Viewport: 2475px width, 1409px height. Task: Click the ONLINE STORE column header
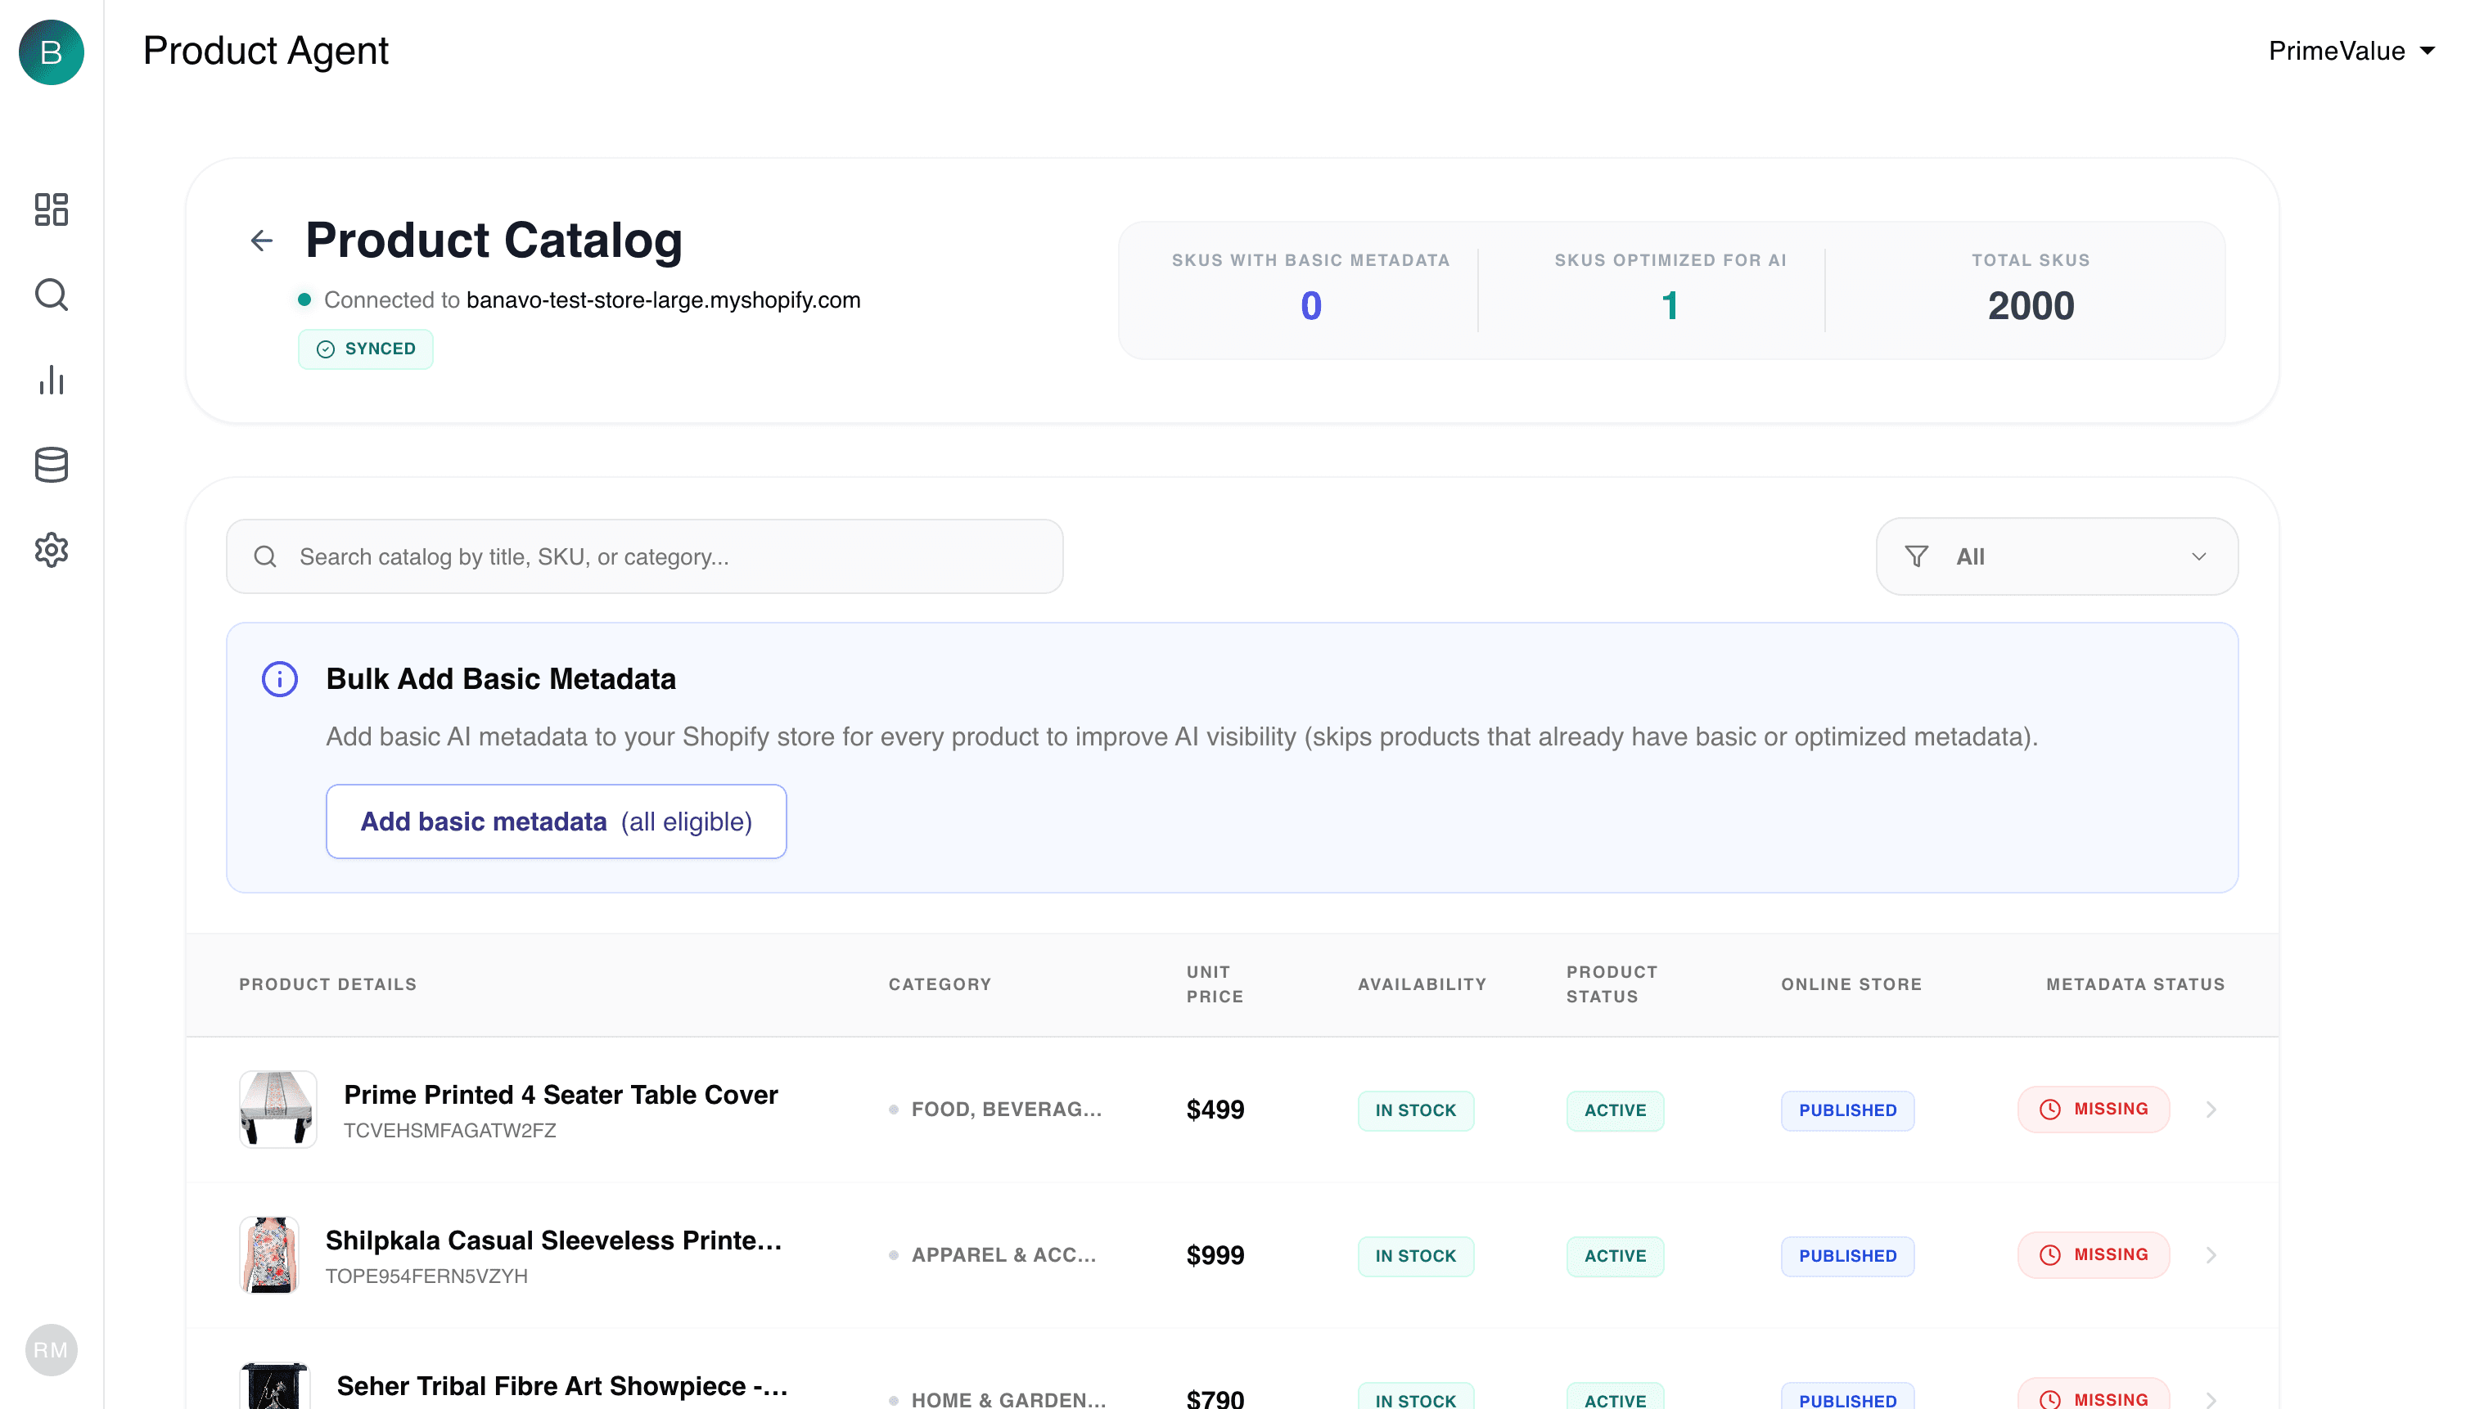click(1851, 984)
